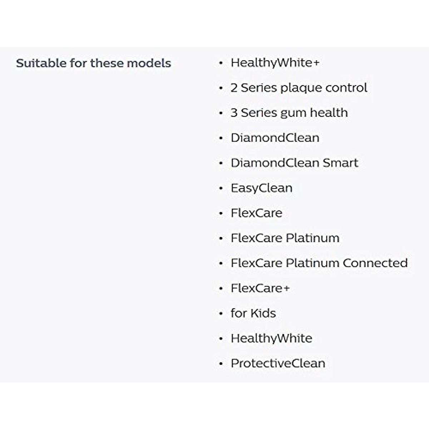Click the bullet beside "2 Series plaque control"
The height and width of the screenshot is (429, 429).
[221, 88]
